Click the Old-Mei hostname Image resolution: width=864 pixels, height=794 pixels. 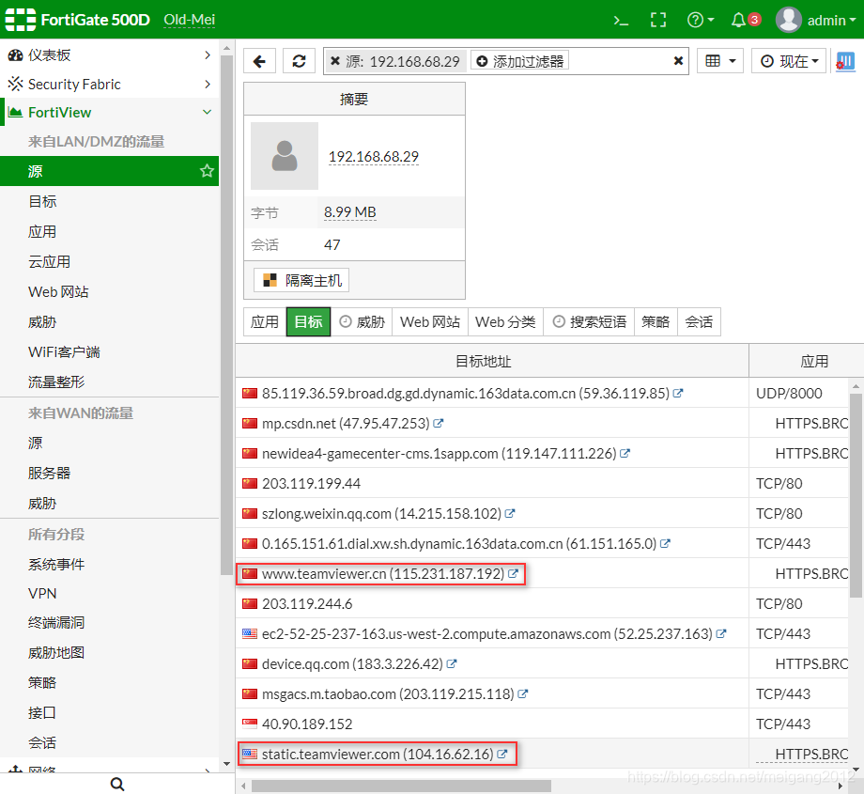[x=189, y=20]
